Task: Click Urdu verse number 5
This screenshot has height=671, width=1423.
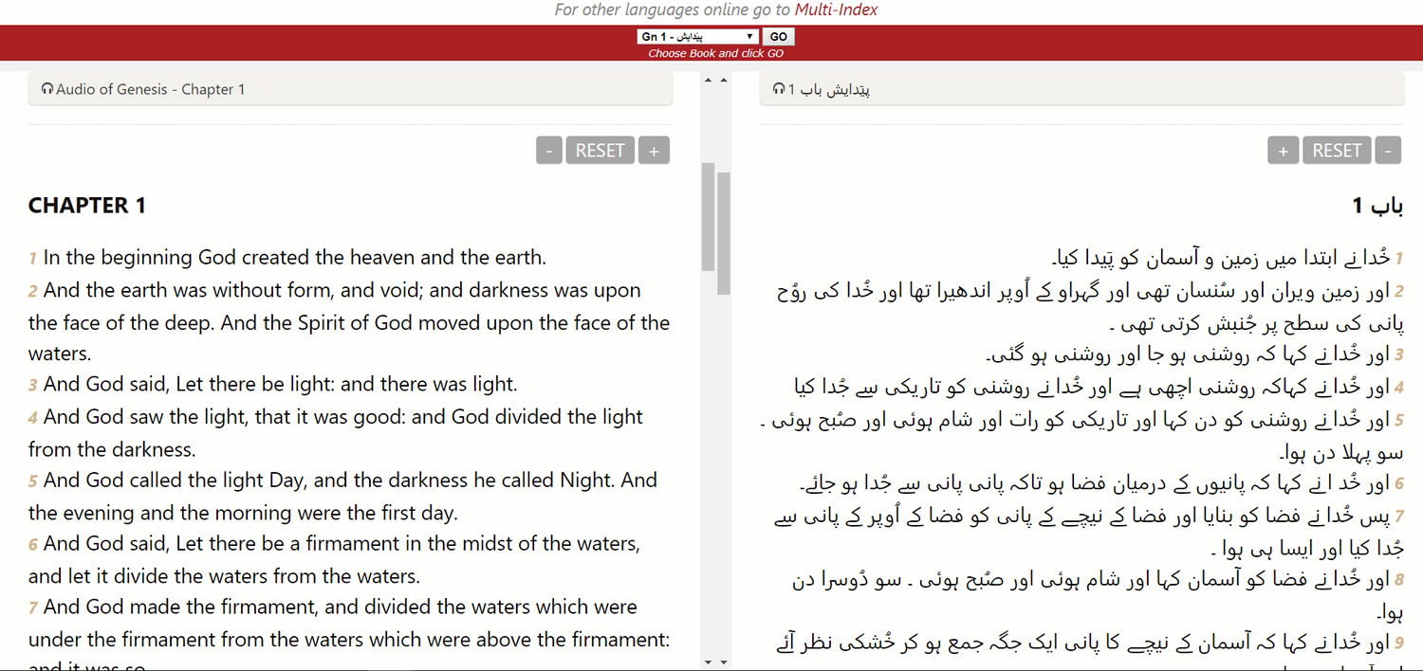Action: pyautogui.click(x=1399, y=421)
